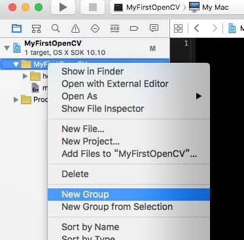Viewport: 244px width, 240px height.
Task: Open the related items grid menu
Action: pyautogui.click(x=178, y=29)
